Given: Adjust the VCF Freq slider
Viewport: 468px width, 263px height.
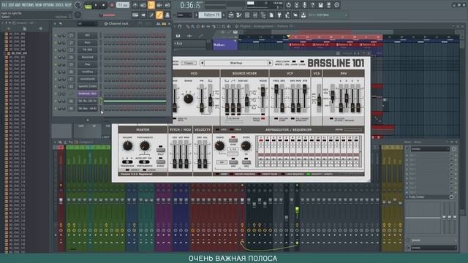Looking at the screenshot, I should [276, 98].
